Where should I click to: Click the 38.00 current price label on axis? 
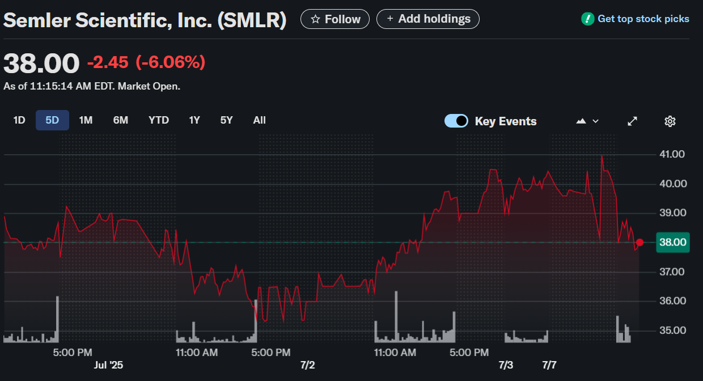click(672, 243)
